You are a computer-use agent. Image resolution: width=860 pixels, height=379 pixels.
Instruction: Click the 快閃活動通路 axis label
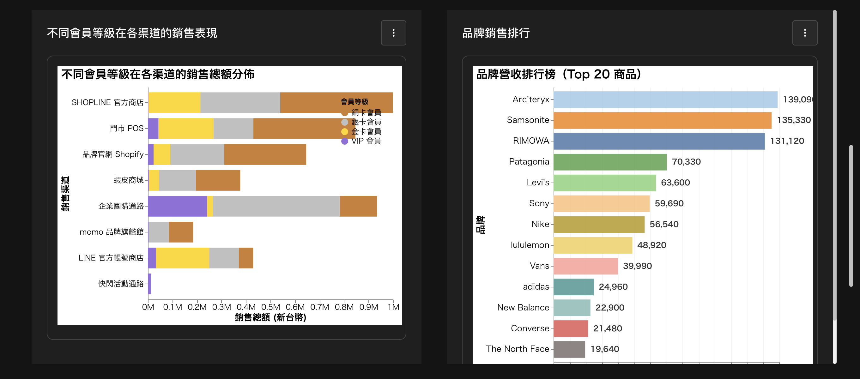121,284
